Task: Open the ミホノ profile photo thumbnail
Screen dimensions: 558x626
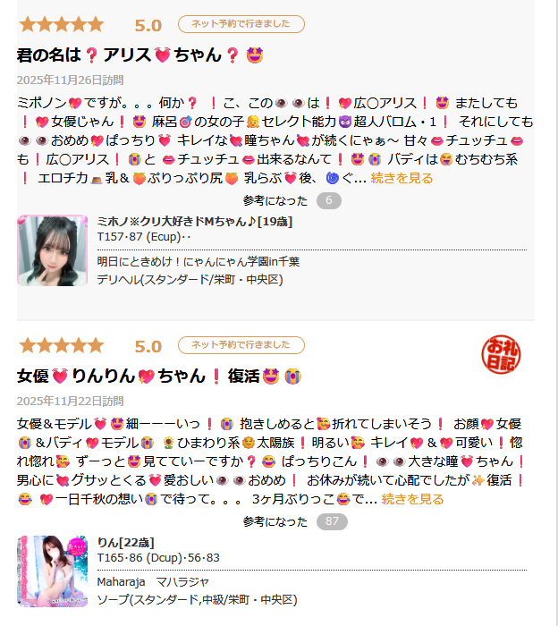Action: point(52,250)
